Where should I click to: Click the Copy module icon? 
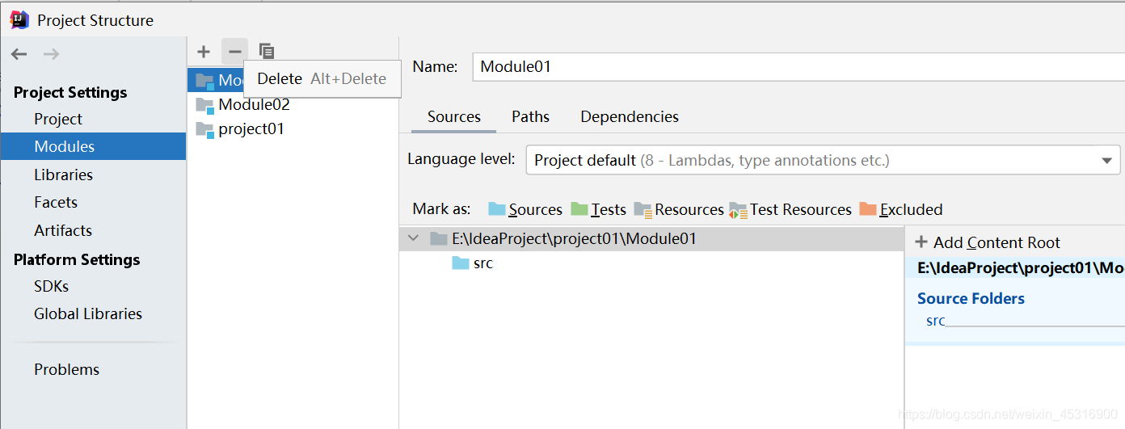[x=266, y=52]
